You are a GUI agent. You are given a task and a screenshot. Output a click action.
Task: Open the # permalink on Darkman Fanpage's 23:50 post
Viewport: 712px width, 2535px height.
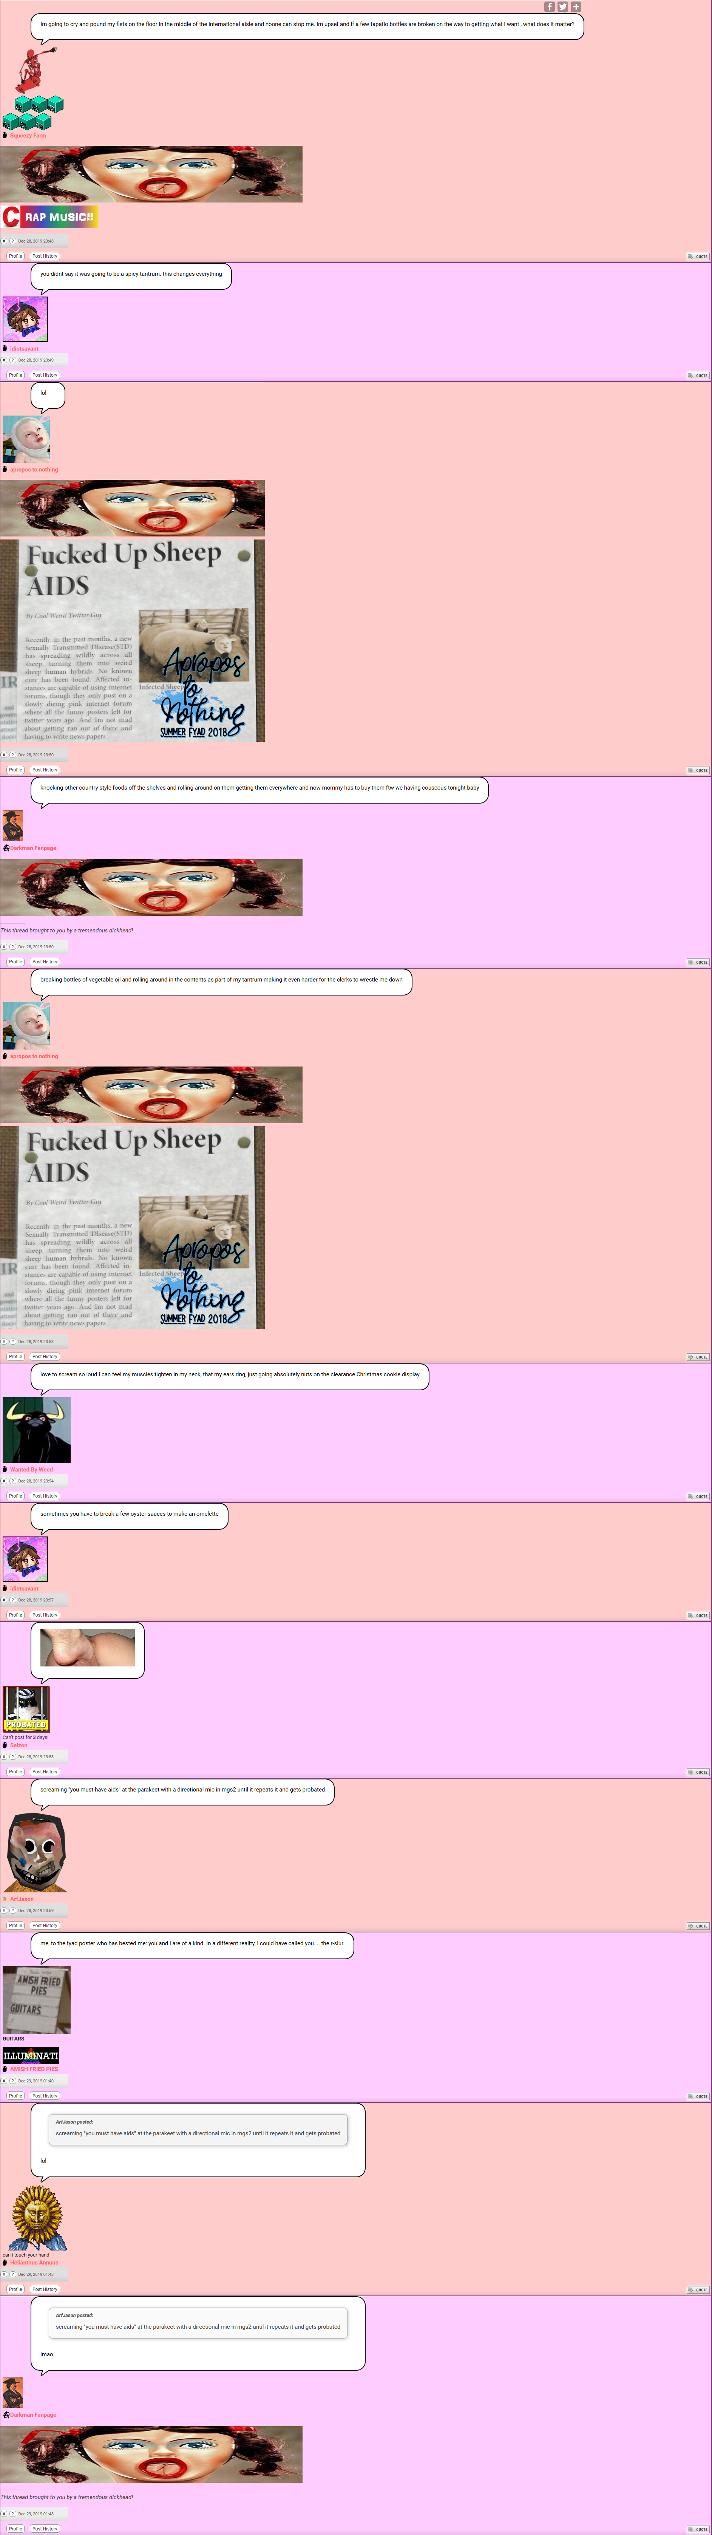coord(4,947)
